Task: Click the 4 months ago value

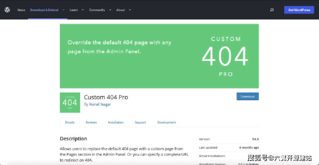Action: tap(249, 147)
